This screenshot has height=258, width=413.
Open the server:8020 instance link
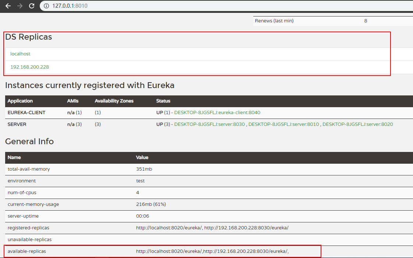[357, 124]
